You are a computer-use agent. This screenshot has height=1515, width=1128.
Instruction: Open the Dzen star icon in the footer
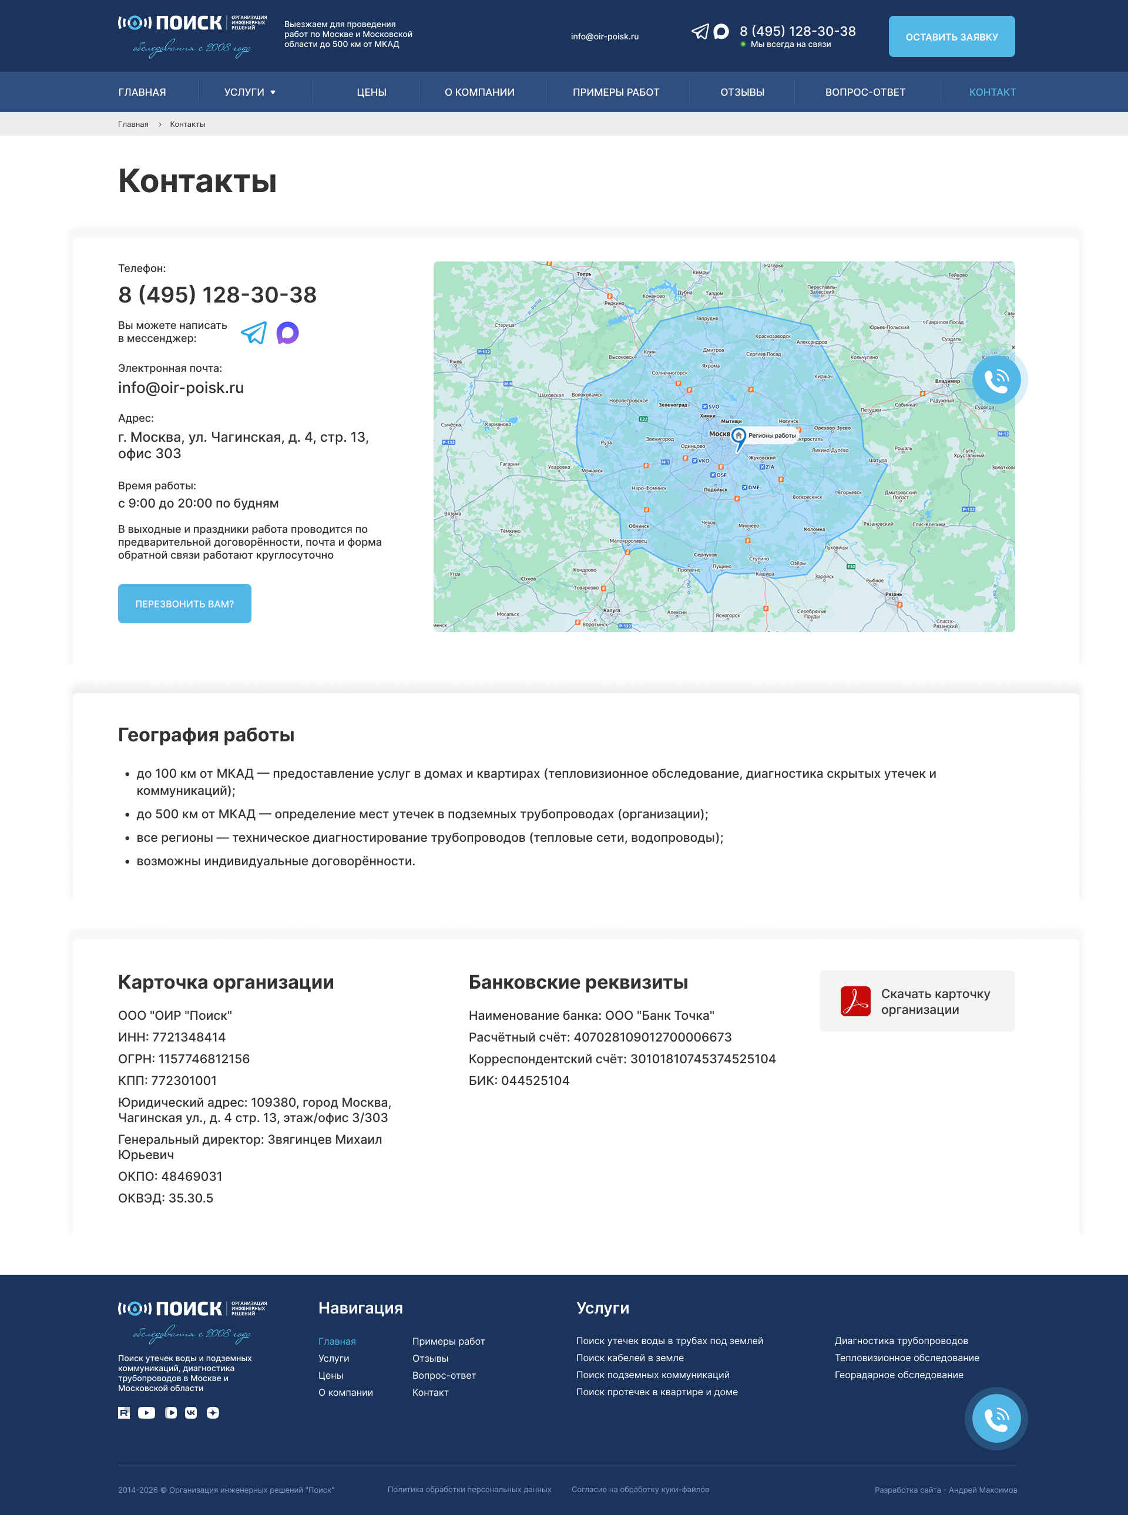pos(213,1413)
